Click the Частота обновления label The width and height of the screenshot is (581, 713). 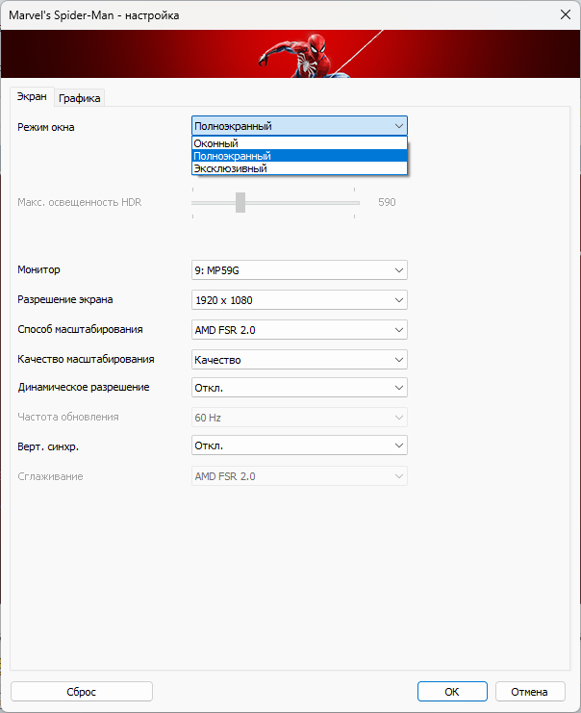(68, 417)
